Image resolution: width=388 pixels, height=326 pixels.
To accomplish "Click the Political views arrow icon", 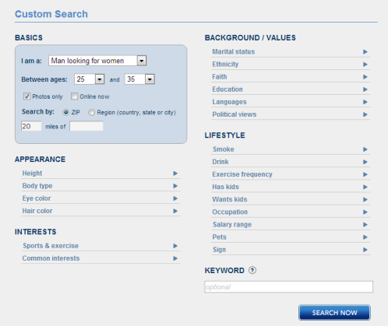I will pos(365,114).
